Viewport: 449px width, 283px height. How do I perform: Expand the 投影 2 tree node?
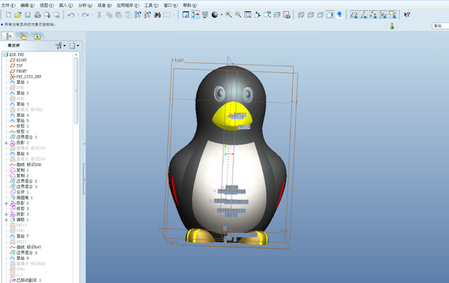[x=6, y=204]
